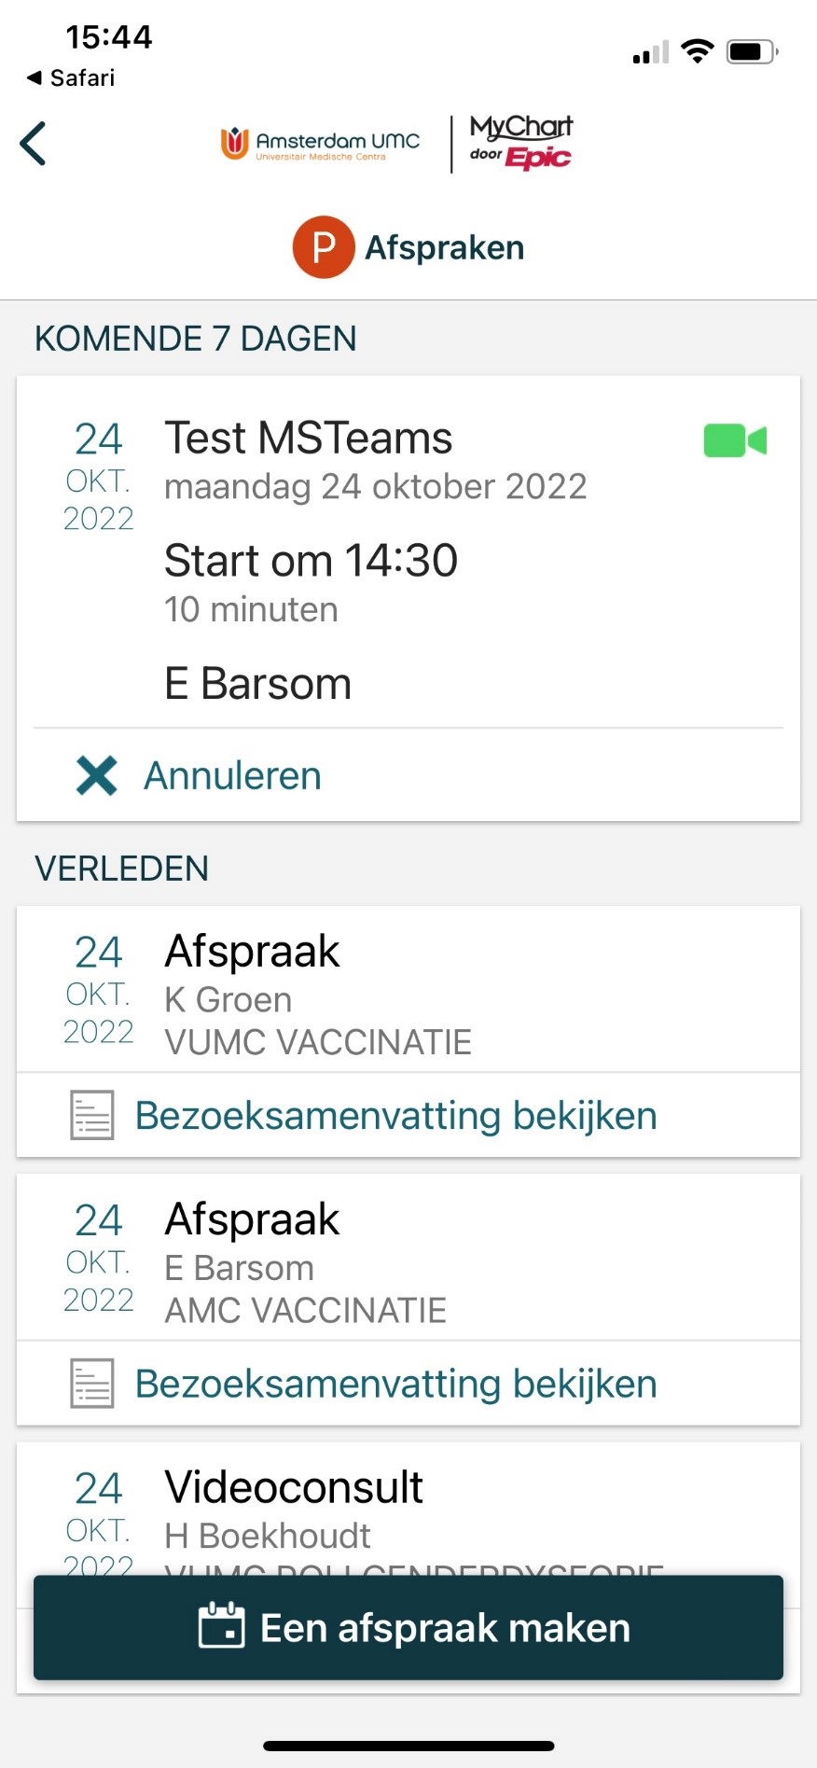Open the Test MSTeams appointment title
Screen dimensions: 817x1768
(309, 439)
